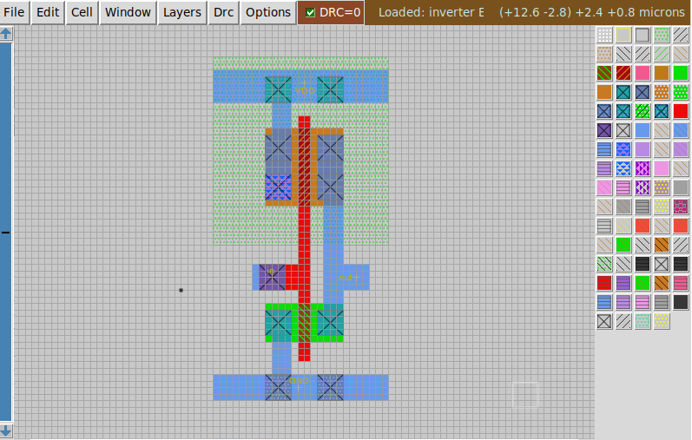The width and height of the screenshot is (692, 440).
Task: Select the white-dotted grid layer icon
Action: coord(604,35)
